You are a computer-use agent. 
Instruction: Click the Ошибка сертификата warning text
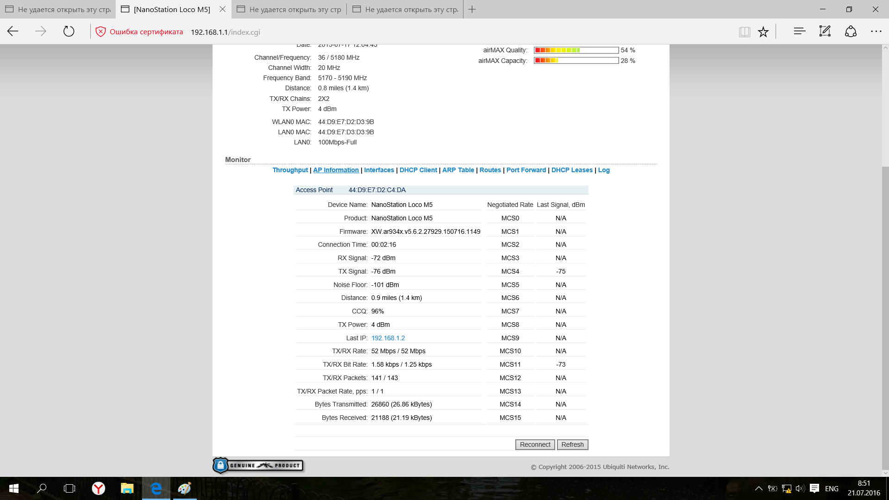[146, 32]
